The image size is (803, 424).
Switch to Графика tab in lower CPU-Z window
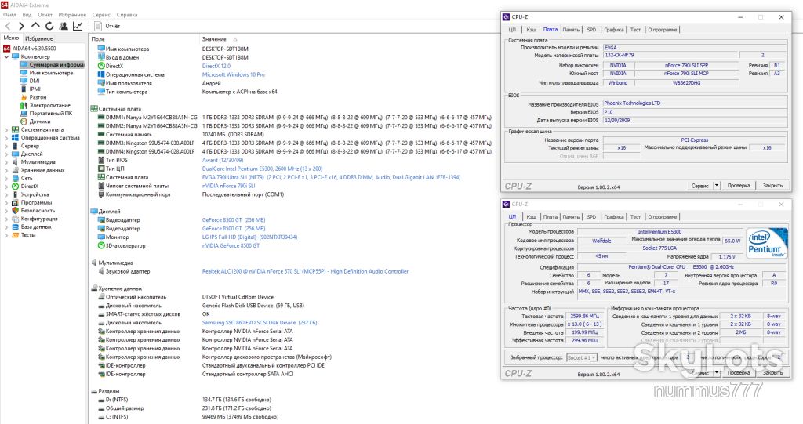(x=613, y=217)
